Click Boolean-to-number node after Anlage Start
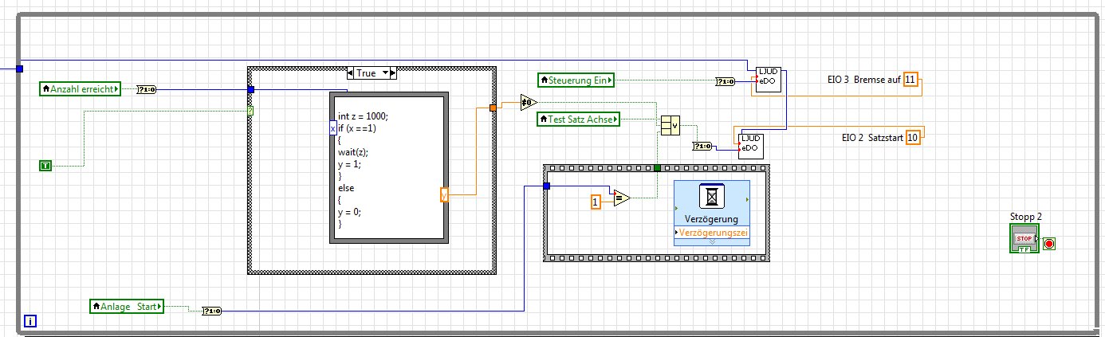 [212, 312]
